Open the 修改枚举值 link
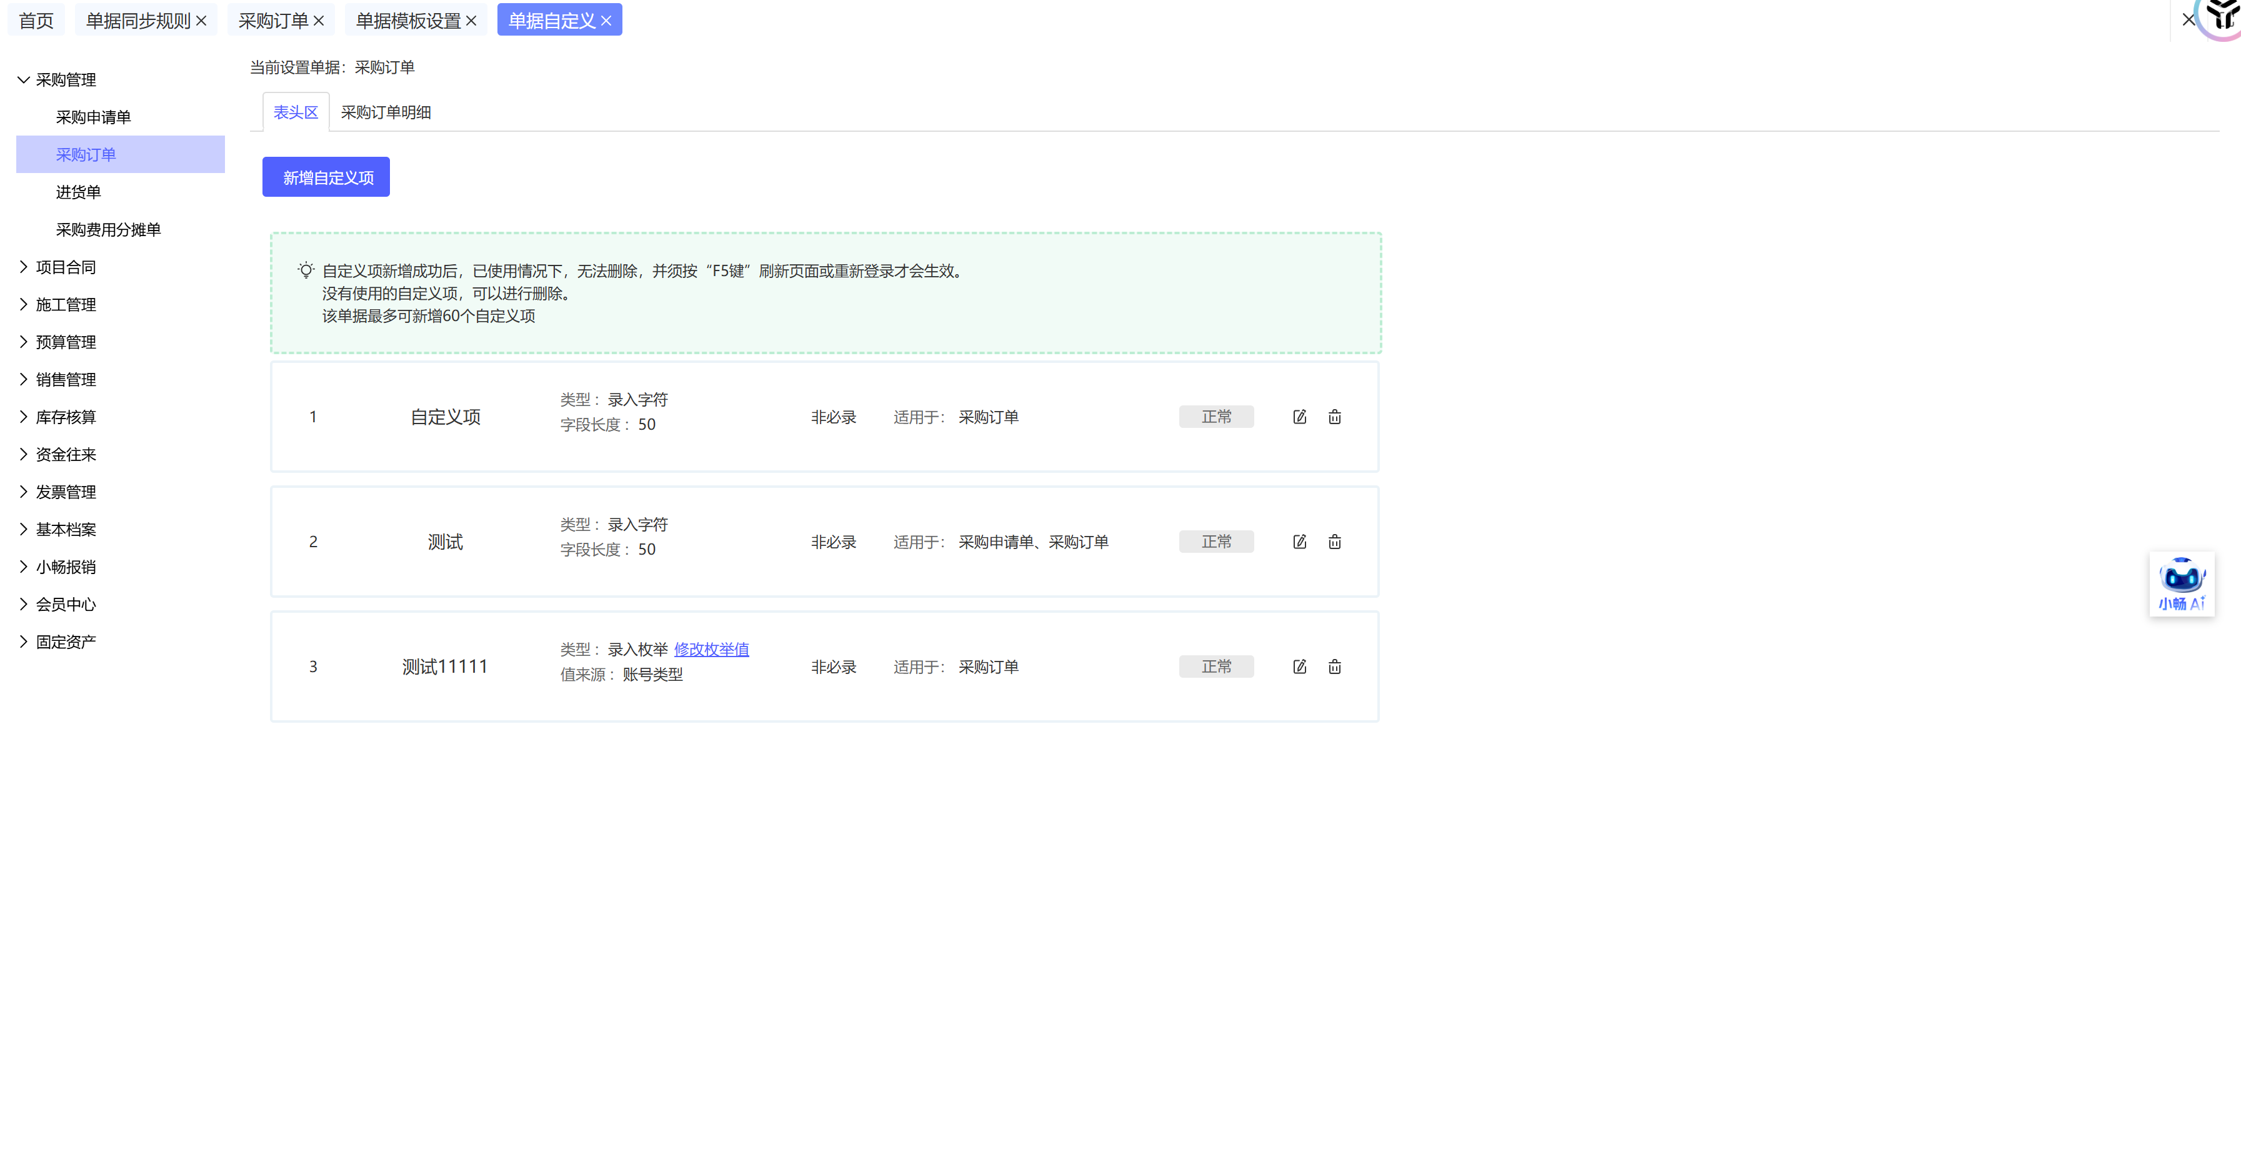Image resolution: width=2241 pixels, height=1150 pixels. tap(711, 649)
